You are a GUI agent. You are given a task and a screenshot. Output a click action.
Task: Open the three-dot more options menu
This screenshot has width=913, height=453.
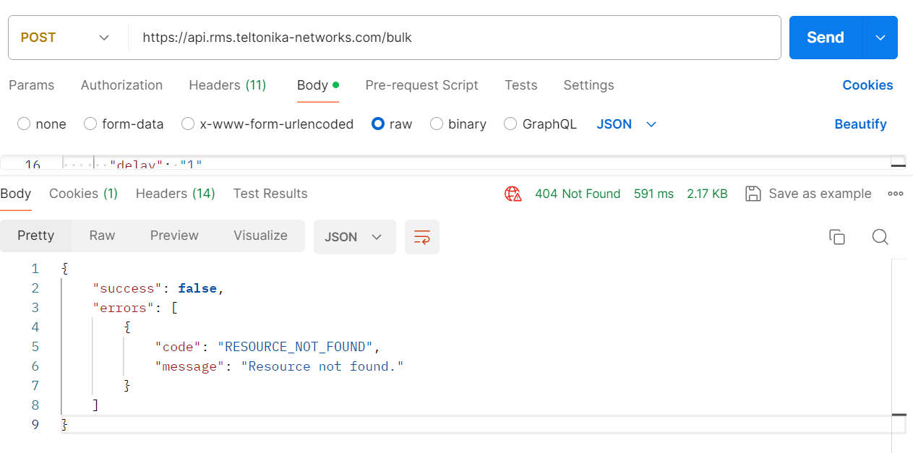point(896,194)
